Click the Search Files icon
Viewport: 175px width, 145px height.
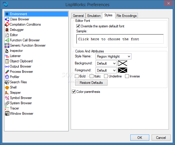[7, 82]
